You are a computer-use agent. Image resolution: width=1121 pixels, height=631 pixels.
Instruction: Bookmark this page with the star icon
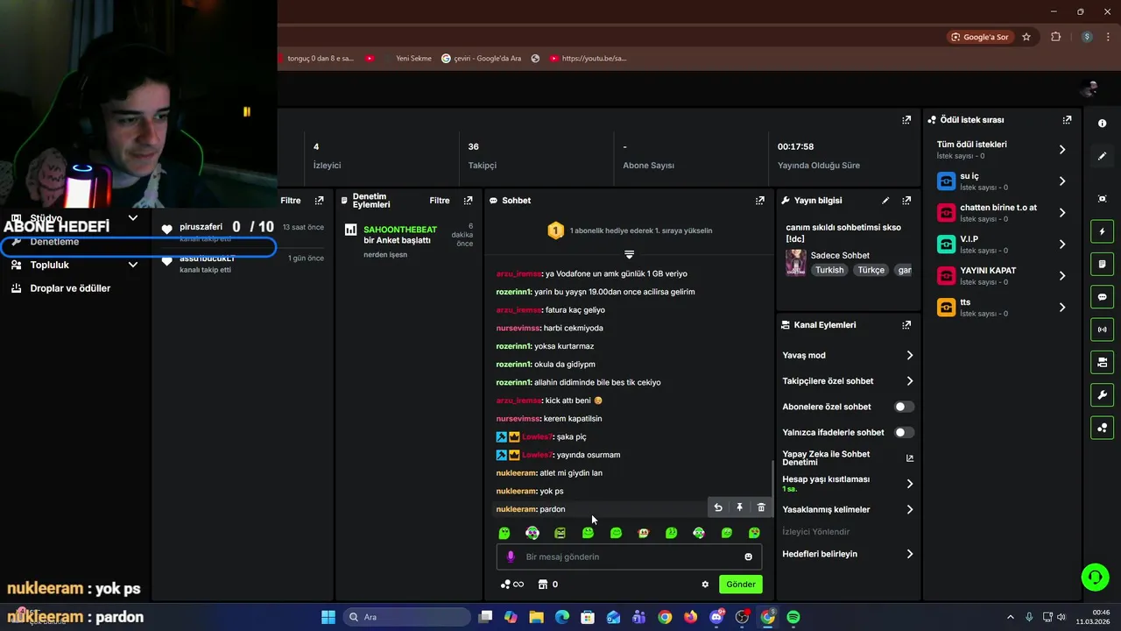[1026, 37]
